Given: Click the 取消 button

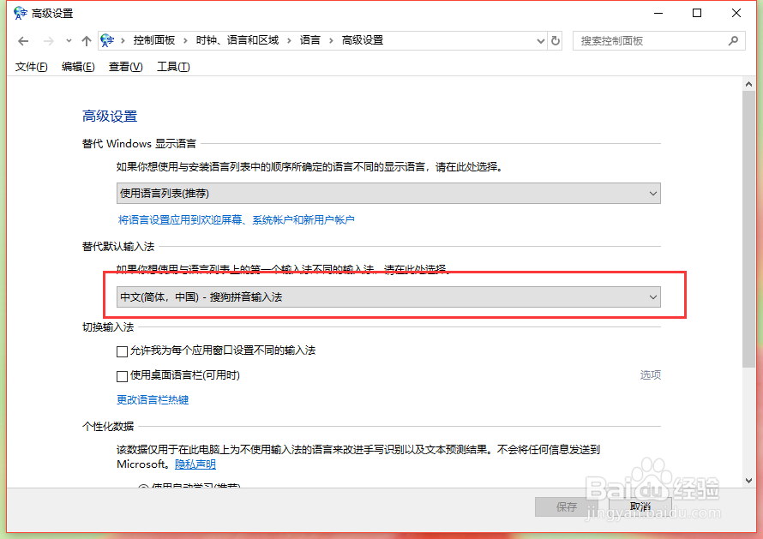Looking at the screenshot, I should point(640,506).
